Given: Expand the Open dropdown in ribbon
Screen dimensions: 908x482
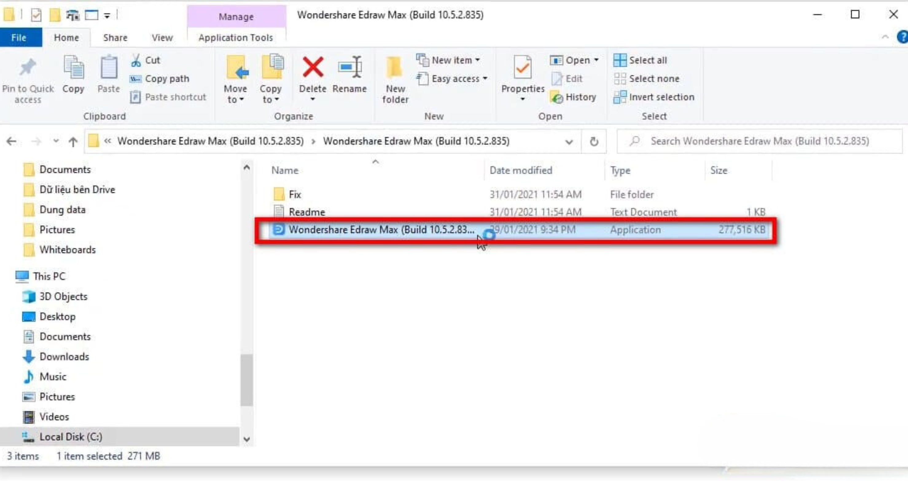Looking at the screenshot, I should click(x=596, y=60).
